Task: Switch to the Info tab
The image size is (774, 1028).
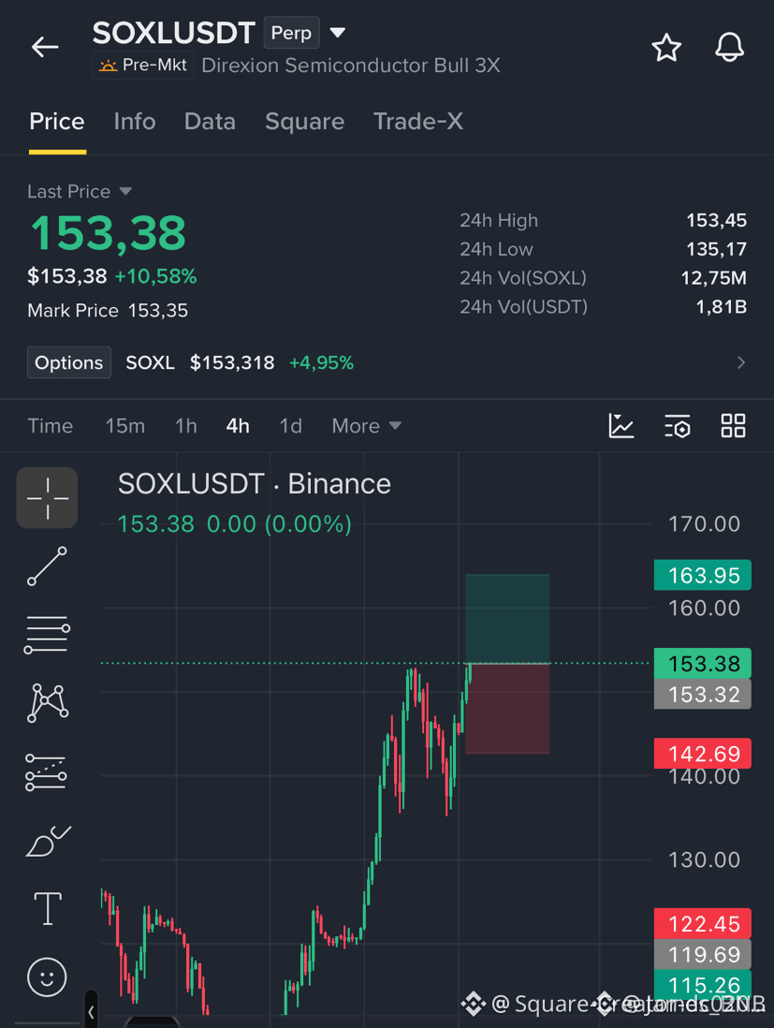Action: tap(135, 122)
